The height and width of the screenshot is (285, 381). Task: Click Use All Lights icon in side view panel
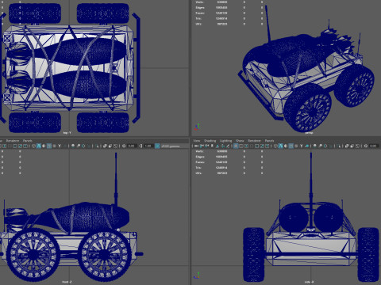(x=302, y=146)
